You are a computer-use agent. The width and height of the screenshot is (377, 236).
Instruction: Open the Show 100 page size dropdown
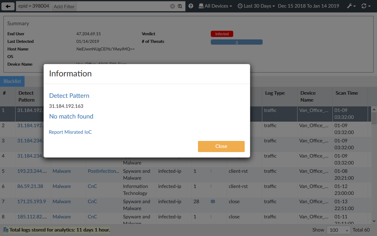[x=338, y=230]
